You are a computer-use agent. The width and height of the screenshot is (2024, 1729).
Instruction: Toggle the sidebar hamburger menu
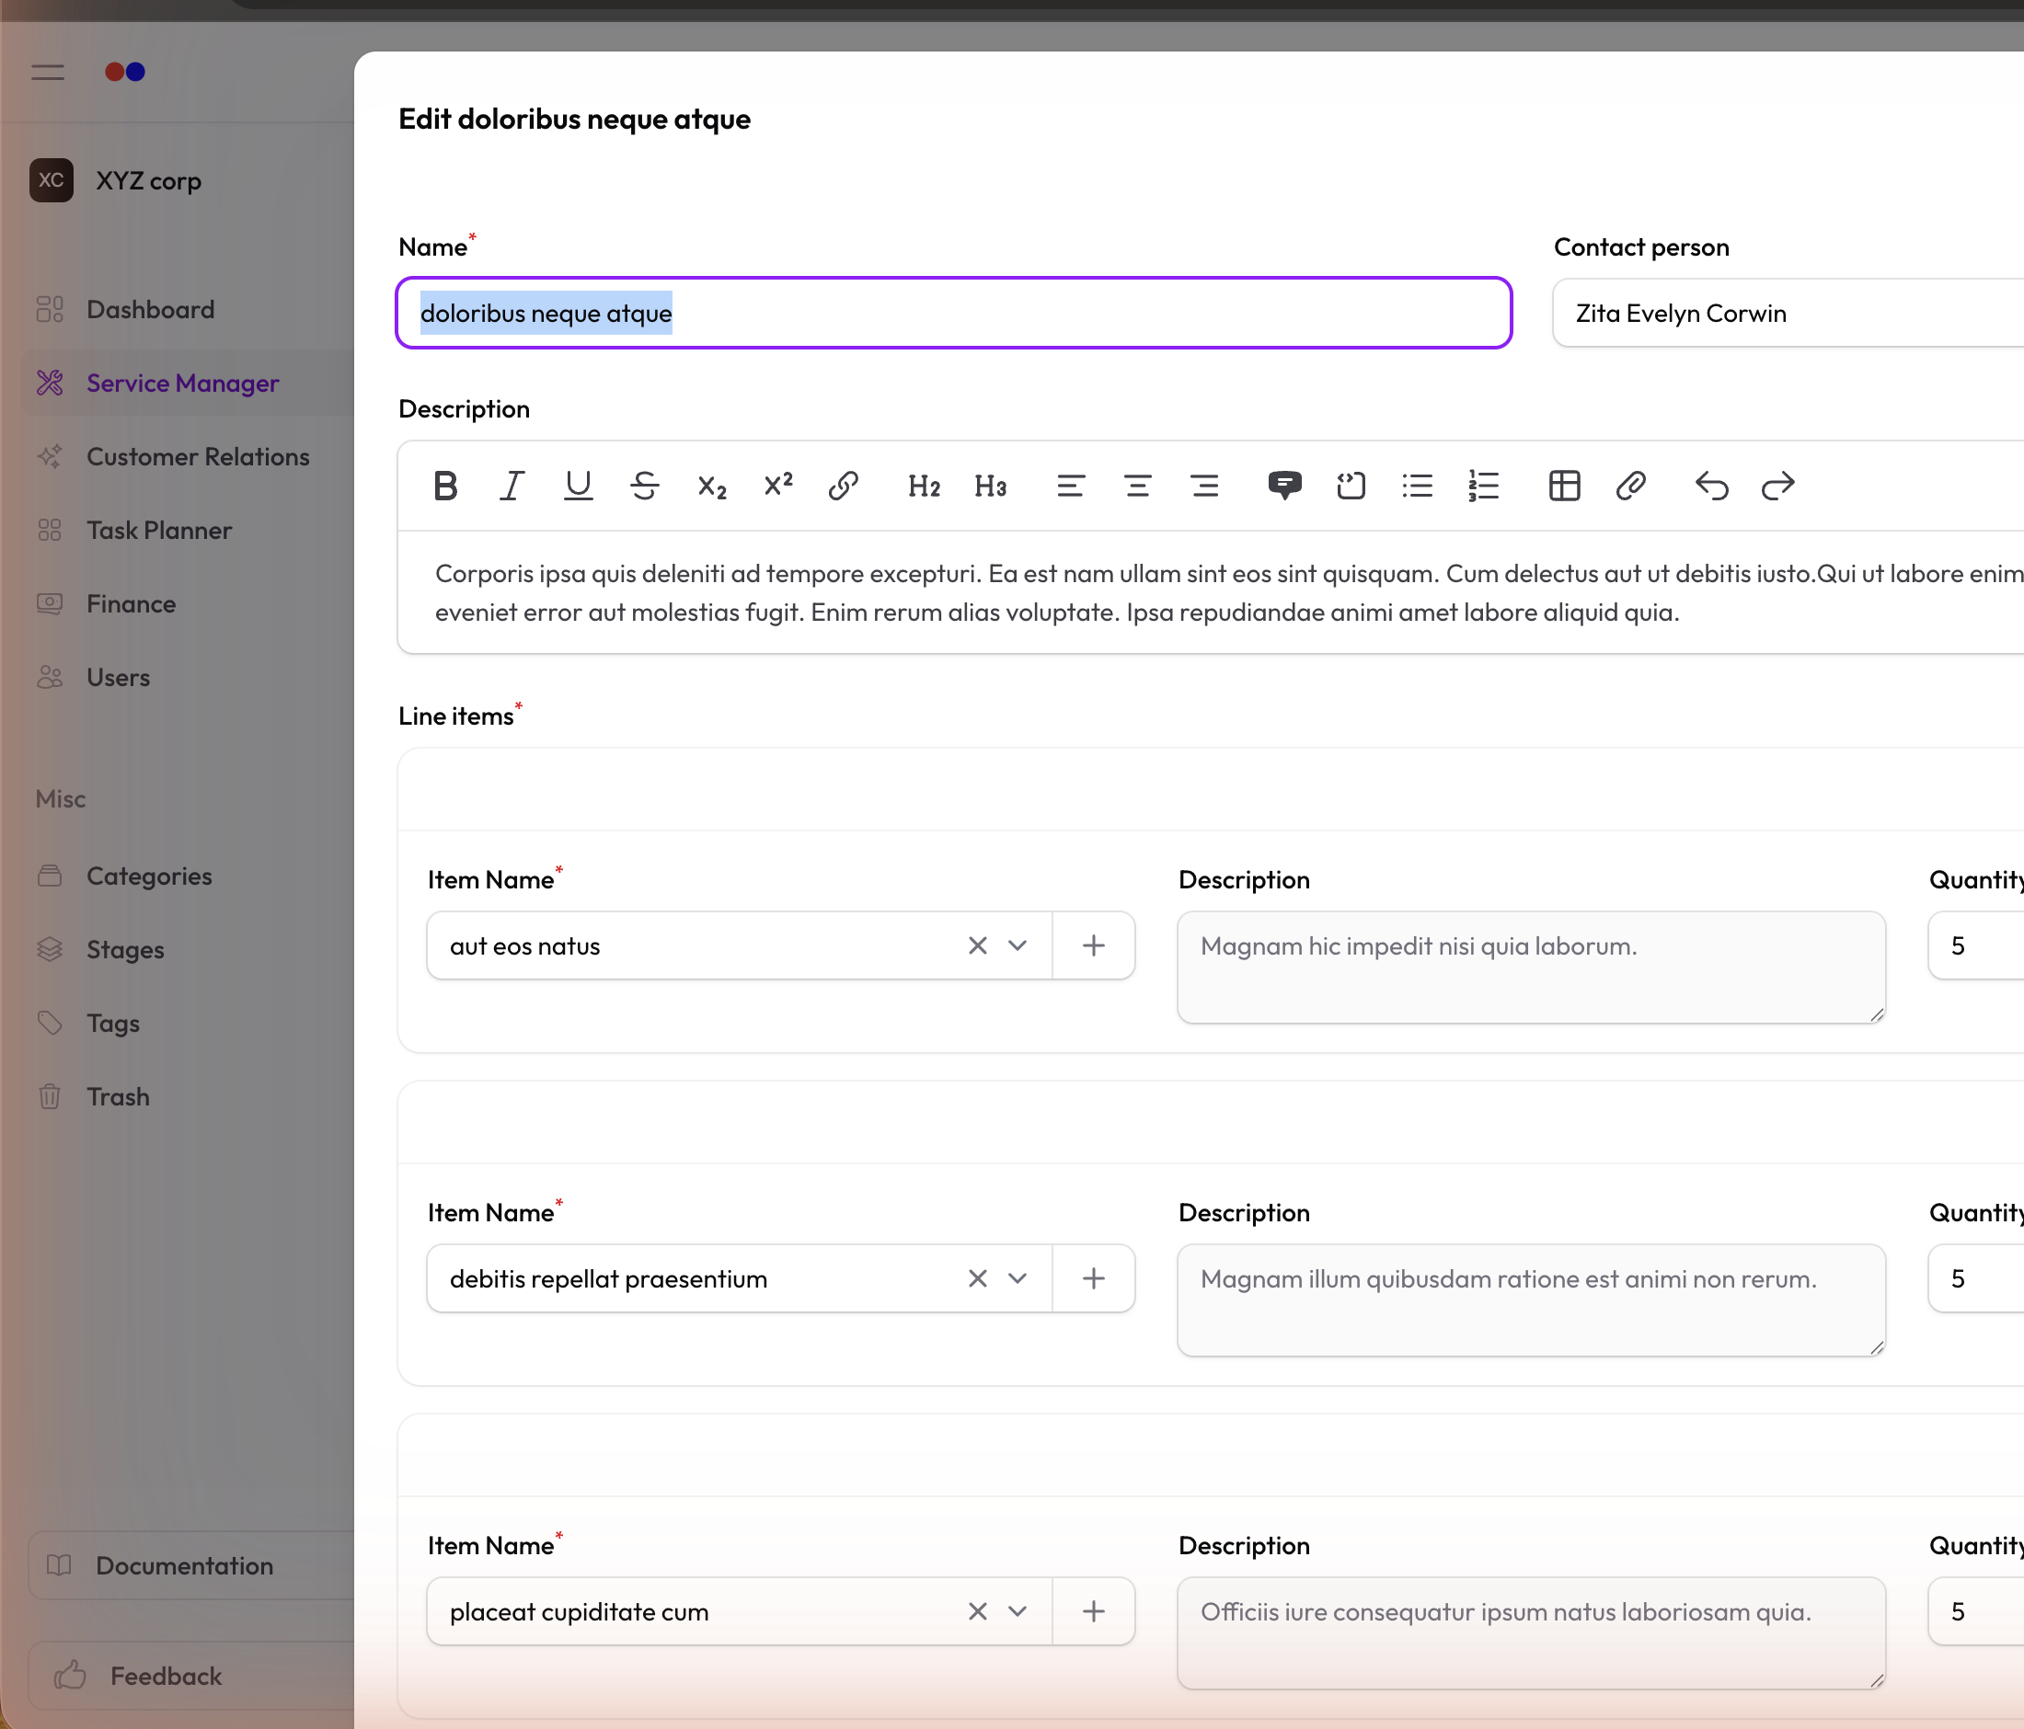pos(48,73)
